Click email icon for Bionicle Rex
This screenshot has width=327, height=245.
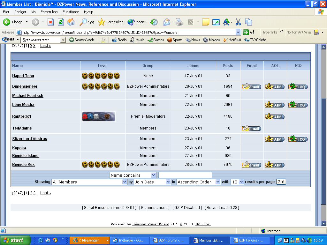[252, 165]
